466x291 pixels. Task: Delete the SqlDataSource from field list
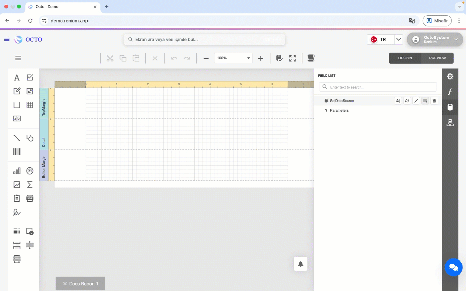(x=434, y=101)
